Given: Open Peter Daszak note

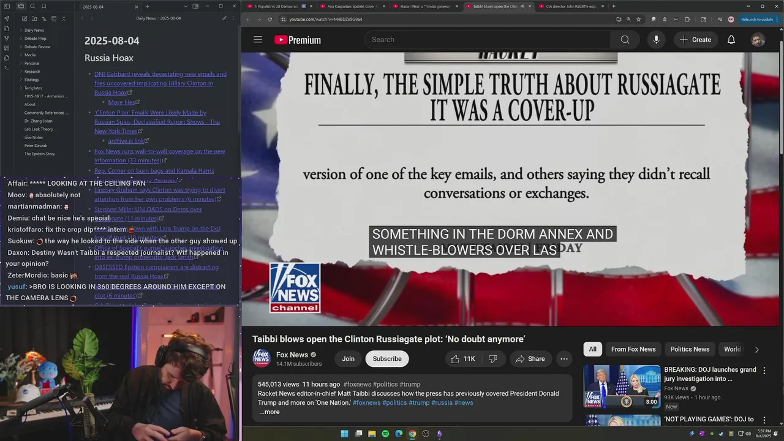Looking at the screenshot, I should pyautogui.click(x=35, y=146).
